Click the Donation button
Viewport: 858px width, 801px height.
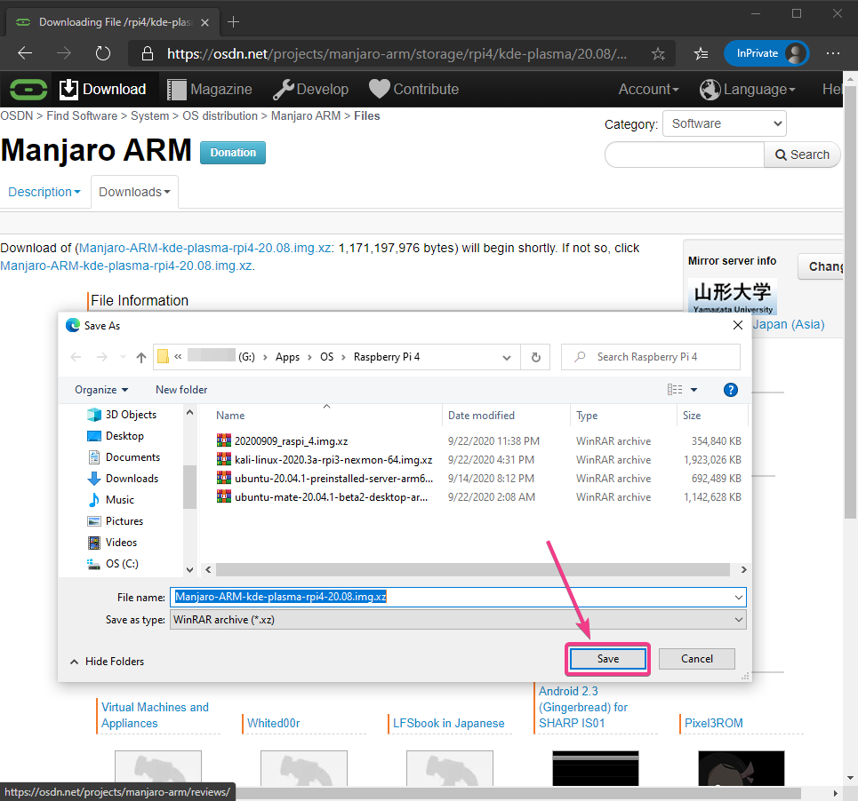click(x=233, y=153)
